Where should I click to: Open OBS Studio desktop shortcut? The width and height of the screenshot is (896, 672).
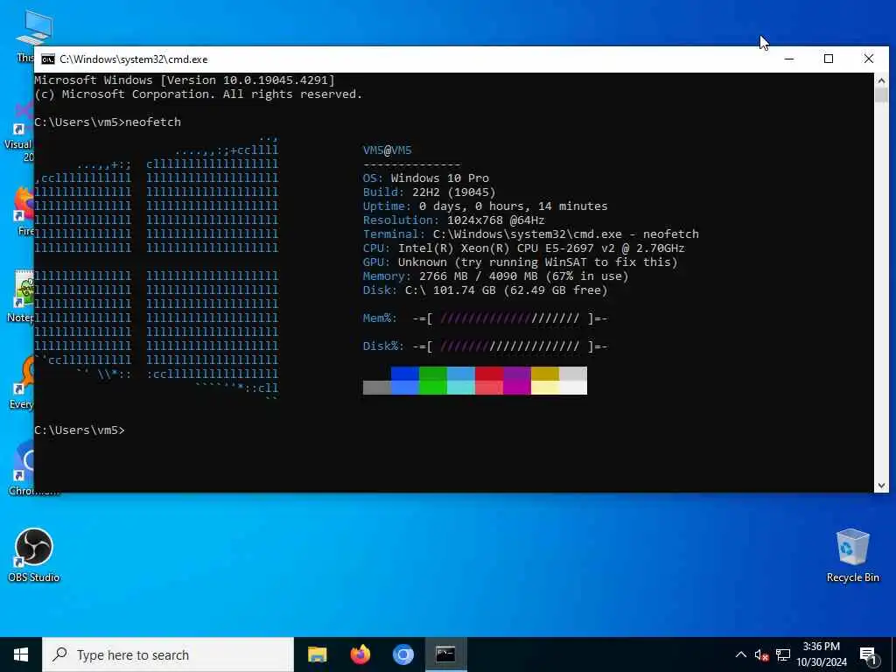34,555
